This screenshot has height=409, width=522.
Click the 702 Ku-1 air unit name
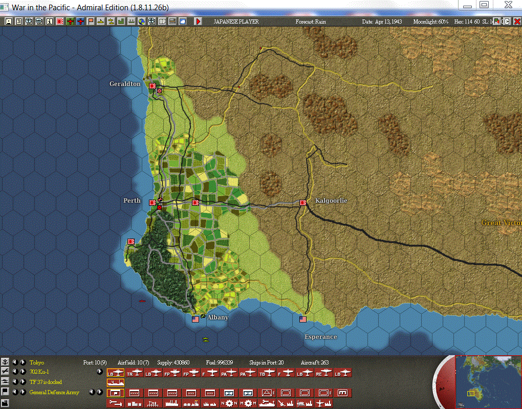[x=39, y=372]
